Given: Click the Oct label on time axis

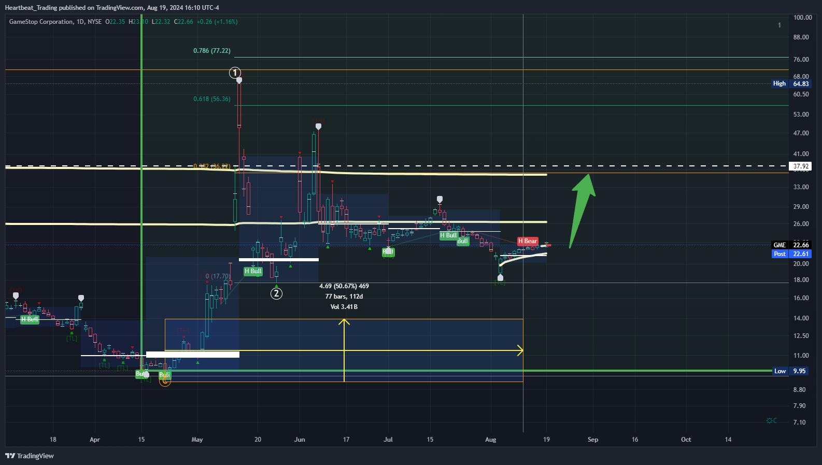Looking at the screenshot, I should (x=686, y=440).
